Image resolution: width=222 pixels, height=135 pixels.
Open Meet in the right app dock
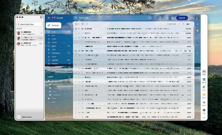tap(204, 95)
